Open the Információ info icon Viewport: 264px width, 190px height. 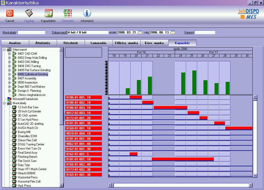(87, 13)
